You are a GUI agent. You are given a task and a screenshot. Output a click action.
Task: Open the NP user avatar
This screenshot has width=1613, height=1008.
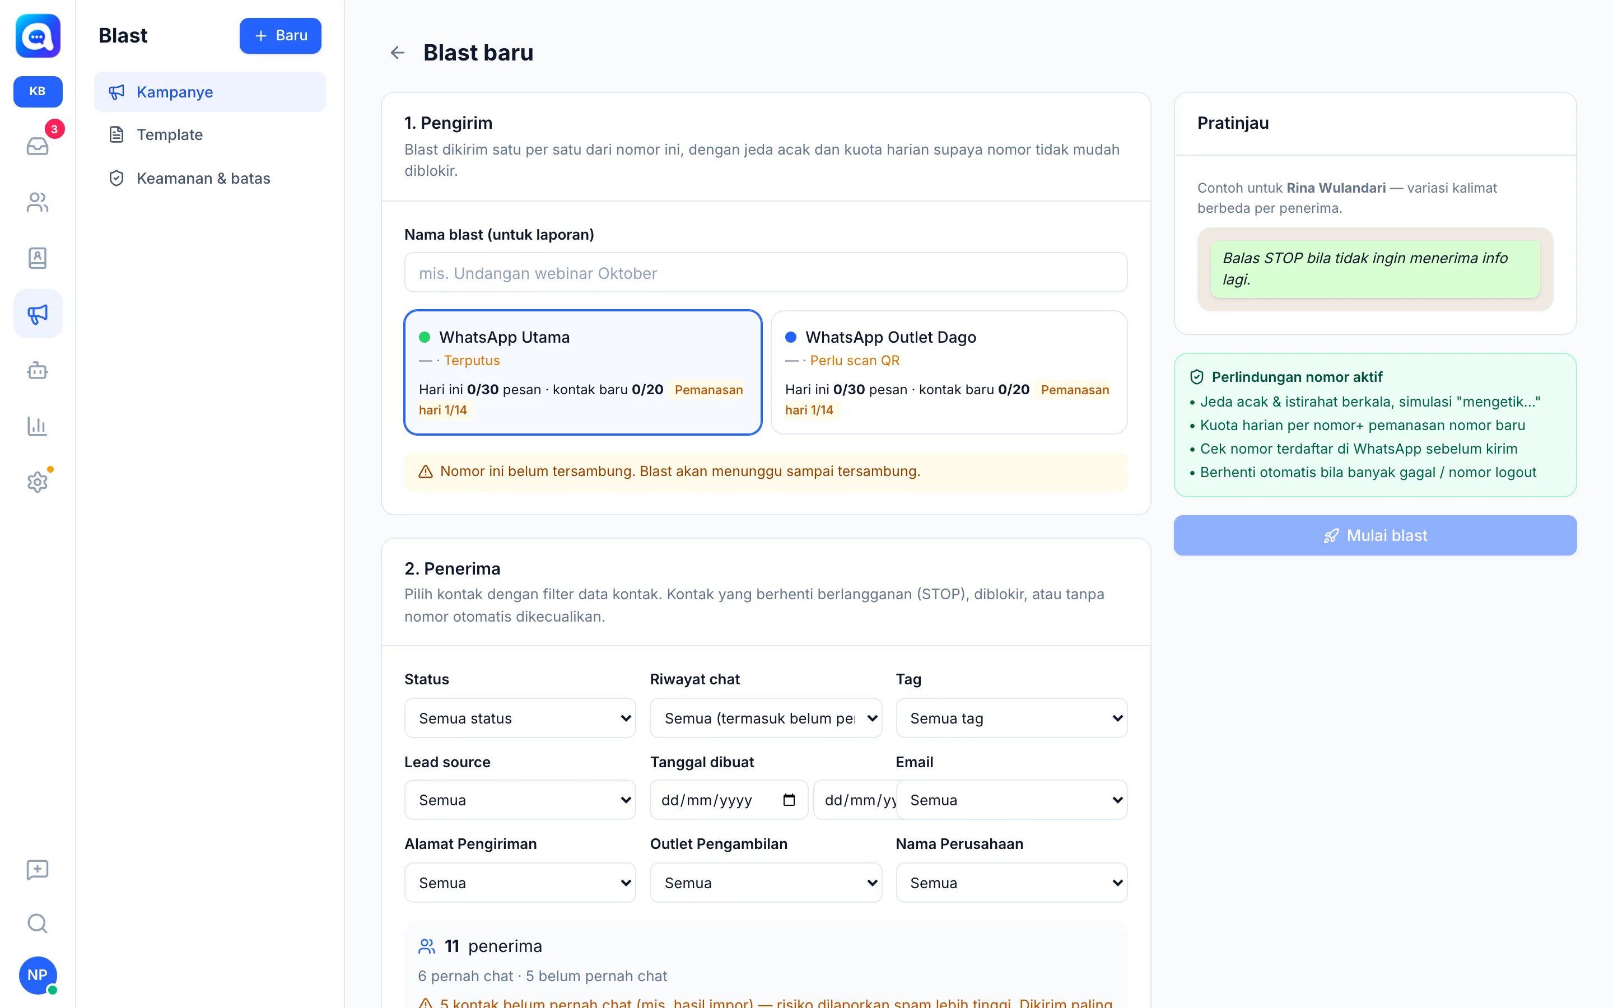click(38, 974)
